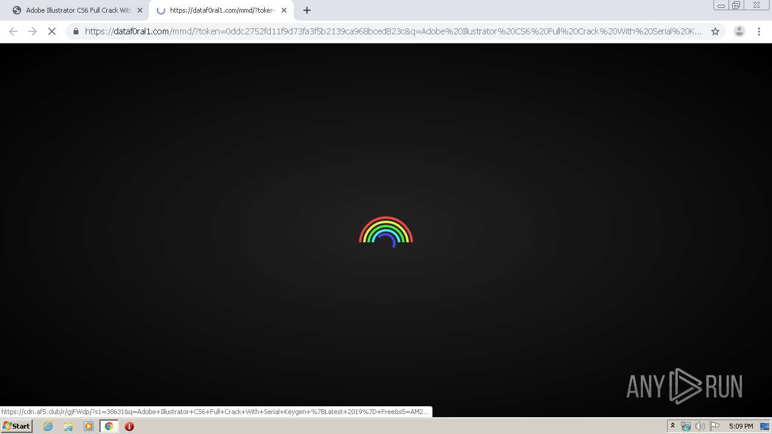Open Windows Media Player taskbar icon

coord(89,426)
